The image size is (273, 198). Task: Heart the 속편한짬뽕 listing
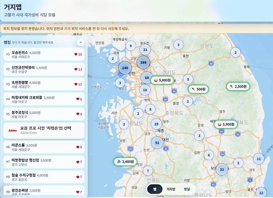(x=76, y=84)
